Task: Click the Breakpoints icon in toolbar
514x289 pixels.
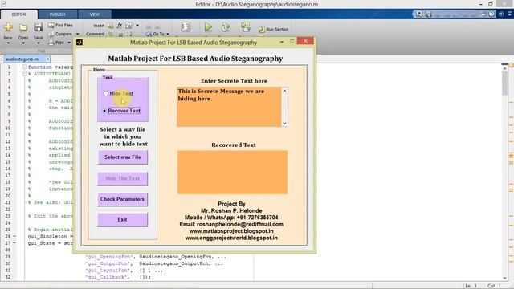Action: 186,26
